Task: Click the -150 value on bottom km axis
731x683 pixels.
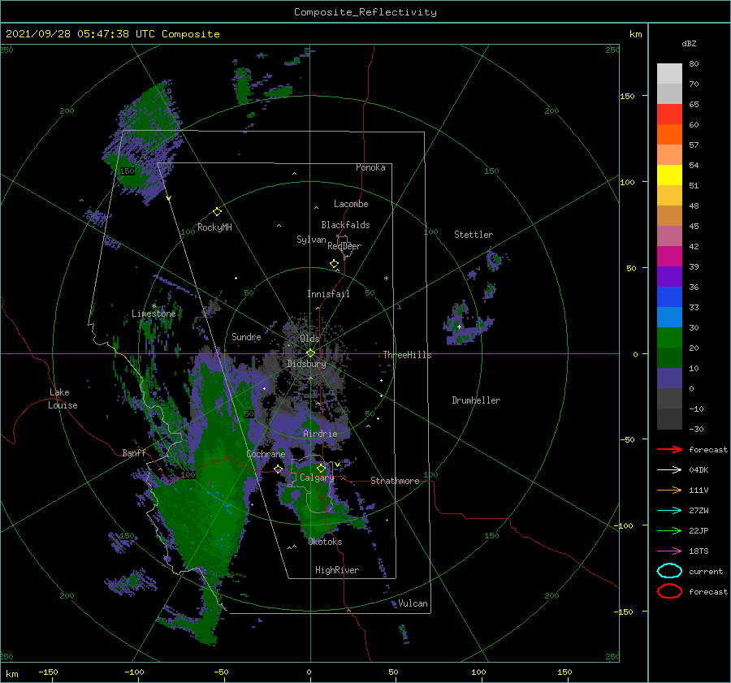Action: [48, 672]
